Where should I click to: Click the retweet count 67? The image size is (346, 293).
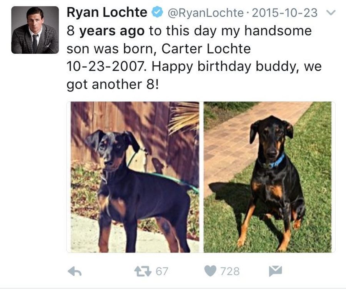coord(162,271)
